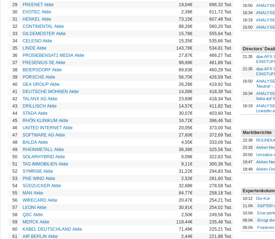275x239 pixels.
Task: Click SOLARHYBRID price 0,09€
Action: coord(187,157)
